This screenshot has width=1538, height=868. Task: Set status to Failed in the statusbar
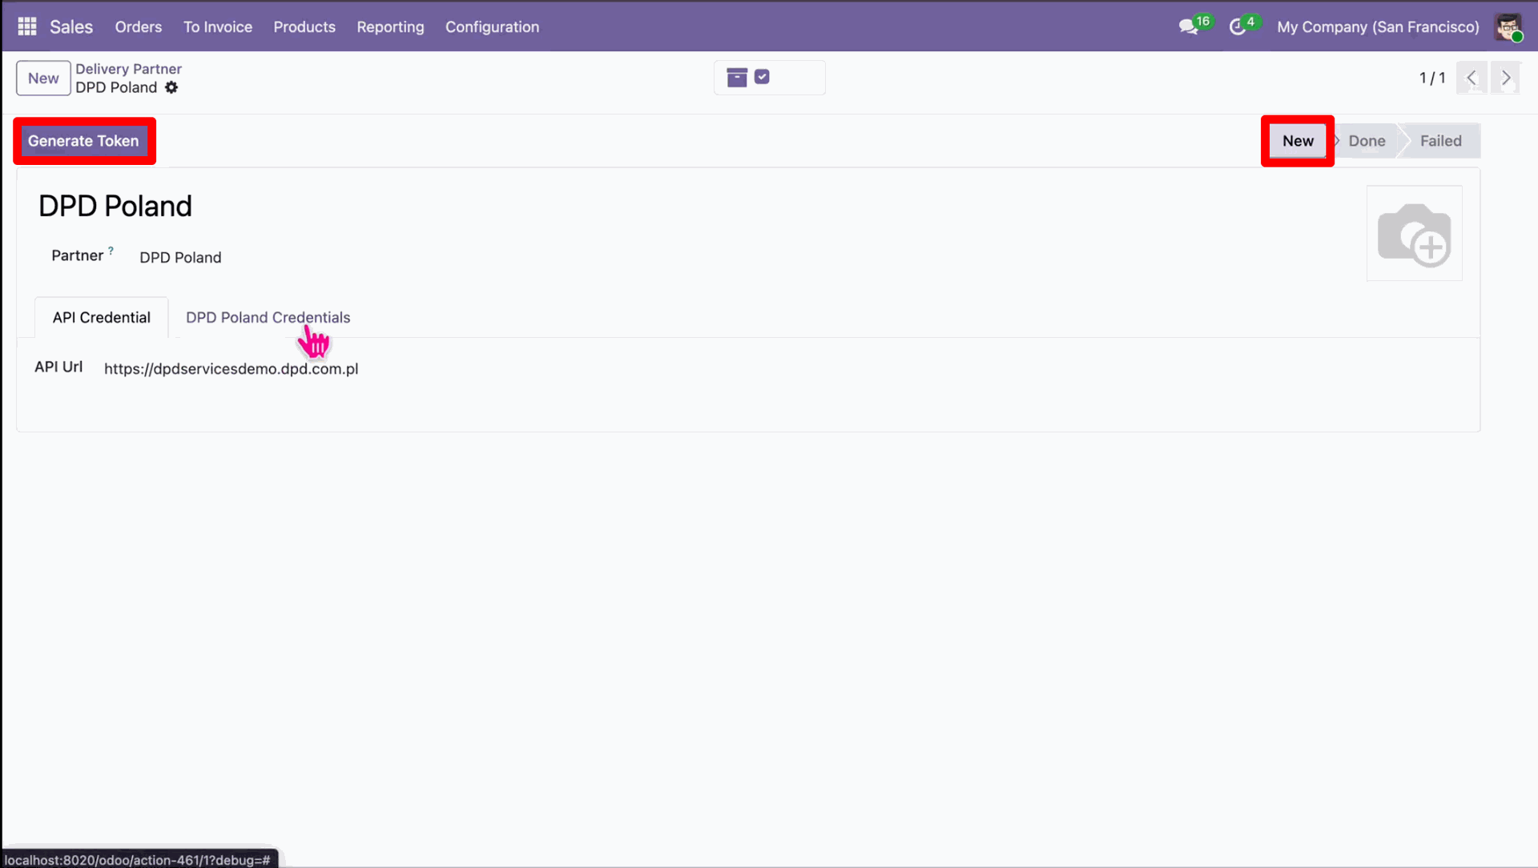click(1440, 141)
